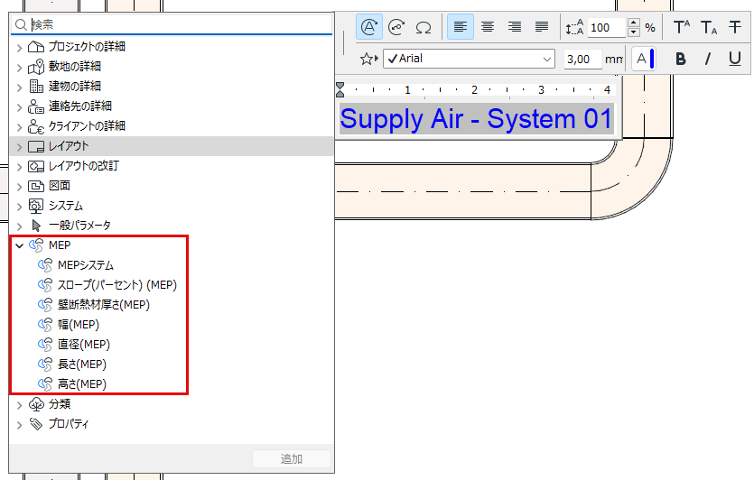Click the MEP group icon

[36, 245]
